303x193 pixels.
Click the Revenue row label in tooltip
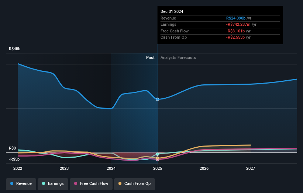[x=168, y=18]
